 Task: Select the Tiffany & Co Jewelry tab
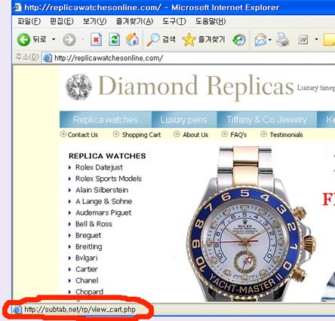266,120
